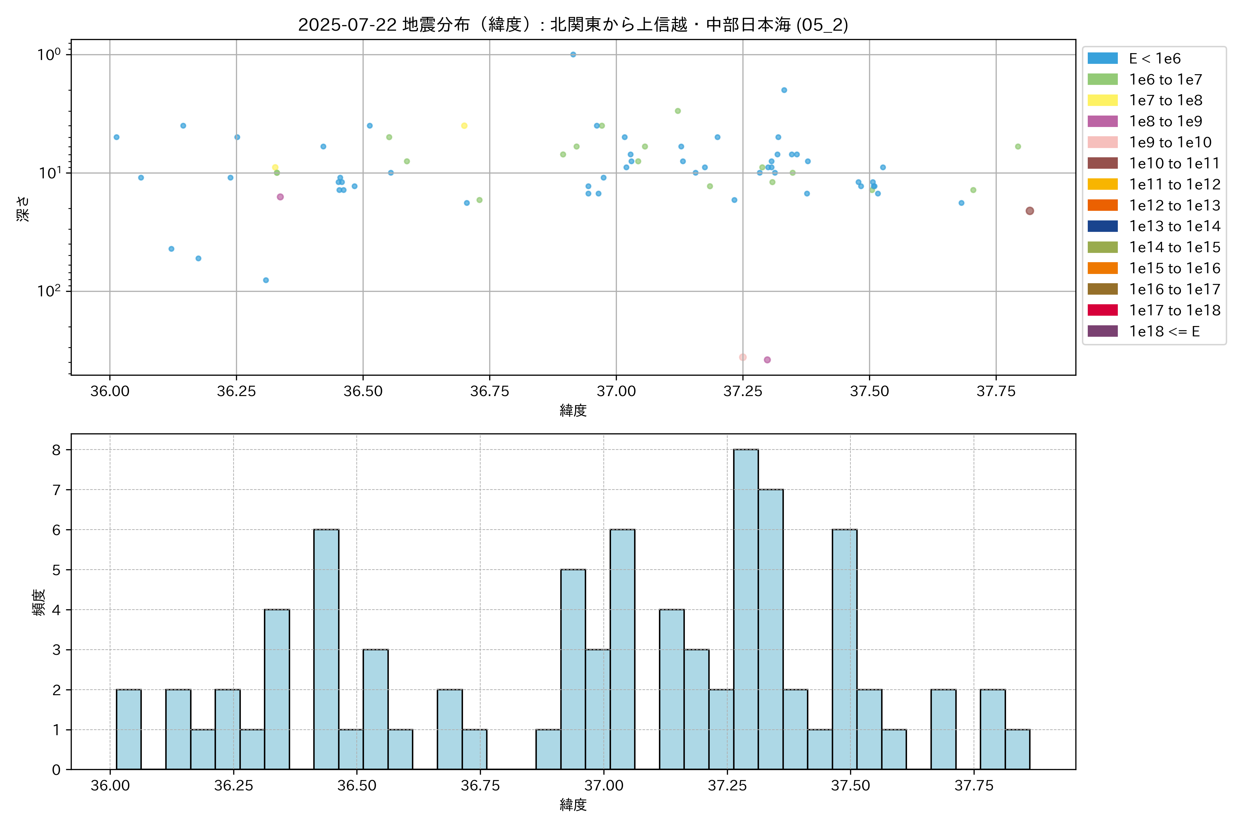
Task: Click the pink scatter point near bottom
Action: point(742,357)
